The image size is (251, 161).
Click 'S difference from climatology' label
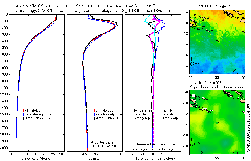pos(153,144)
